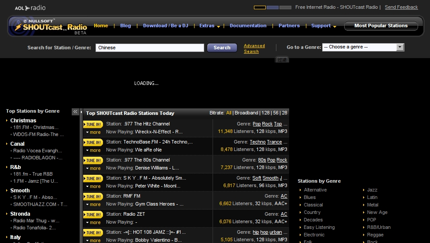Filter bitrate by 56
The height and width of the screenshot is (243, 430).
pyautogui.click(x=276, y=113)
